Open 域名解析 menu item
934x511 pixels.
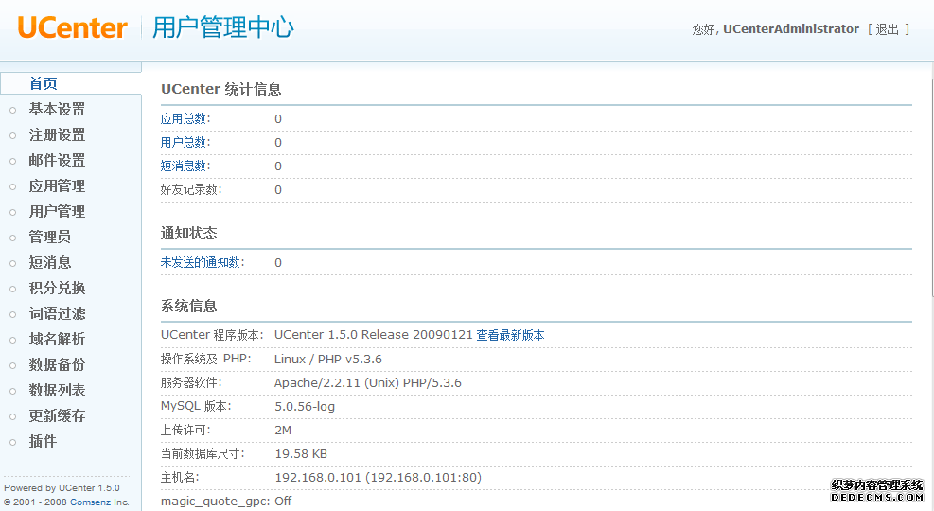coord(57,340)
